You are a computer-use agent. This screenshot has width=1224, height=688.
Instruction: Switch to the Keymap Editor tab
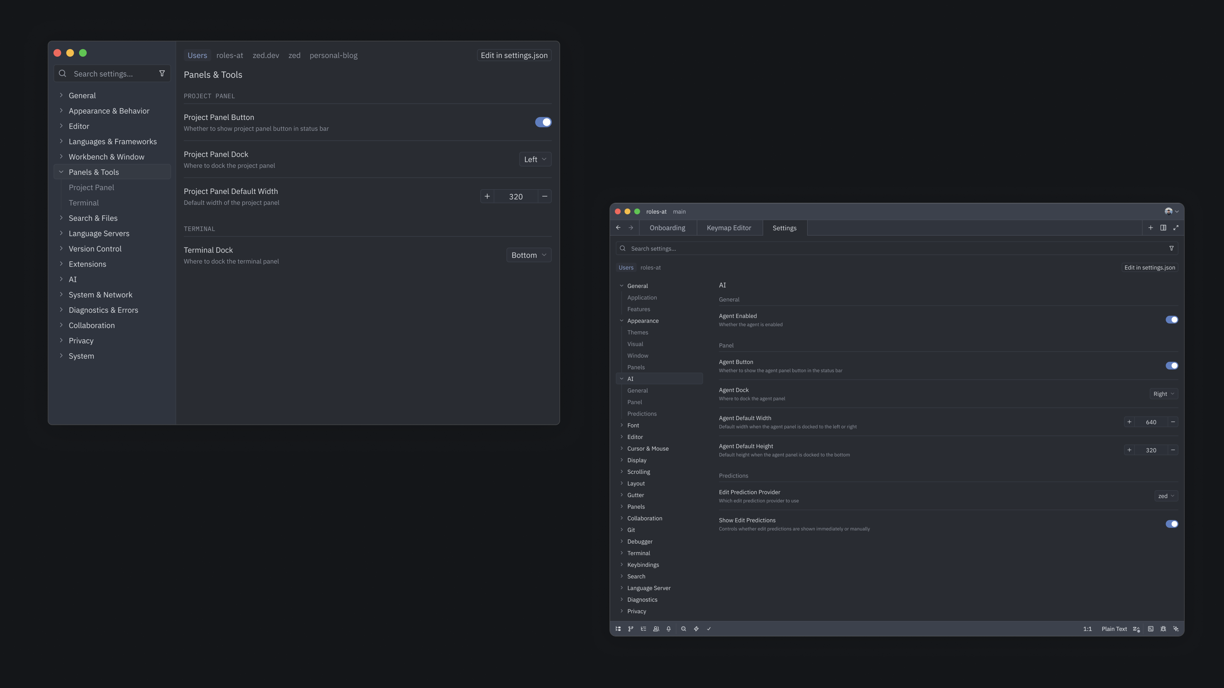tap(728, 227)
